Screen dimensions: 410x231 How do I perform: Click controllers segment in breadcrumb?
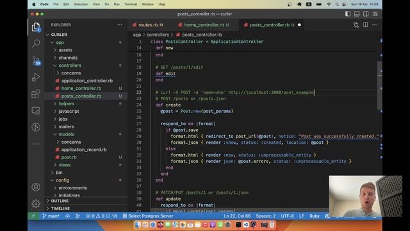point(158,35)
